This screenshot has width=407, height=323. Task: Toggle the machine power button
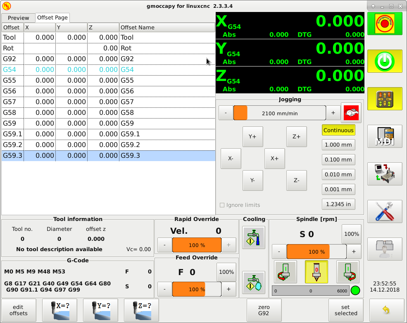(385, 61)
